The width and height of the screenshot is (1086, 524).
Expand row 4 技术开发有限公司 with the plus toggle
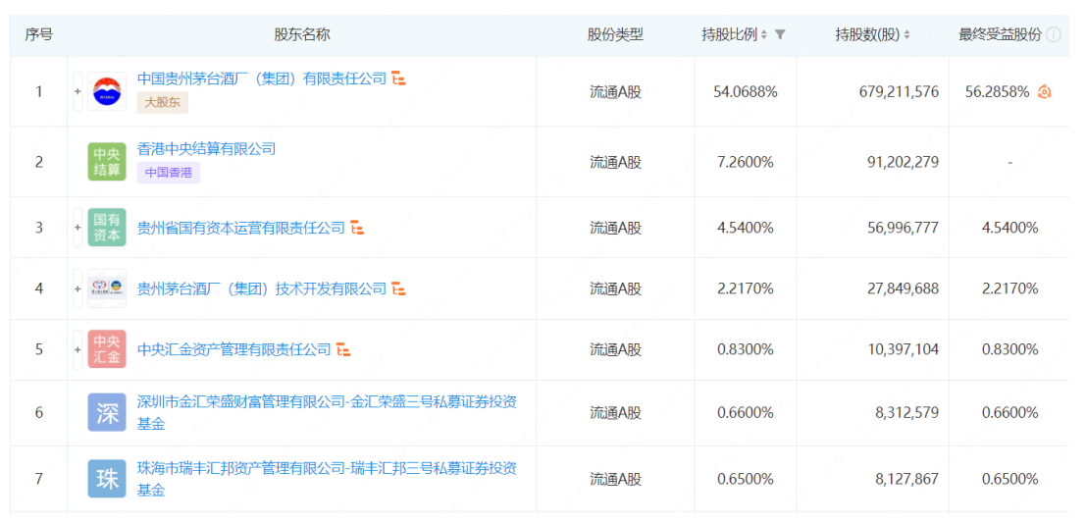coord(78,288)
